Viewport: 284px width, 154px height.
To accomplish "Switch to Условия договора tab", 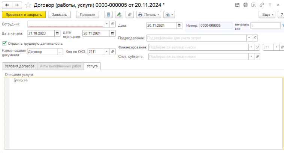I will [x=19, y=66].
